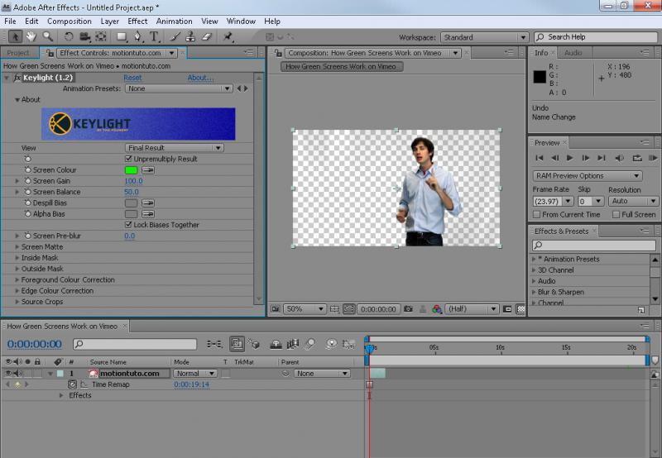Click the snapshot camera icon in viewer

[x=408, y=308]
